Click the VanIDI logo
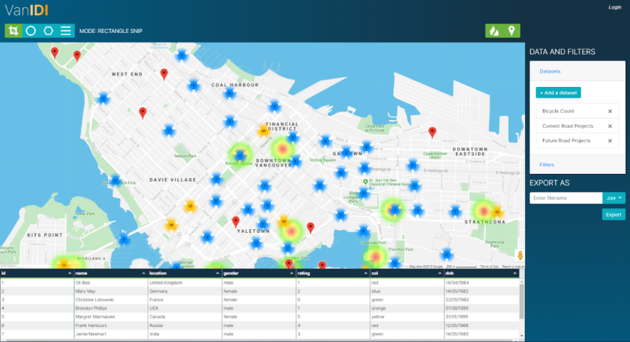The image size is (630, 342). pyautogui.click(x=27, y=10)
